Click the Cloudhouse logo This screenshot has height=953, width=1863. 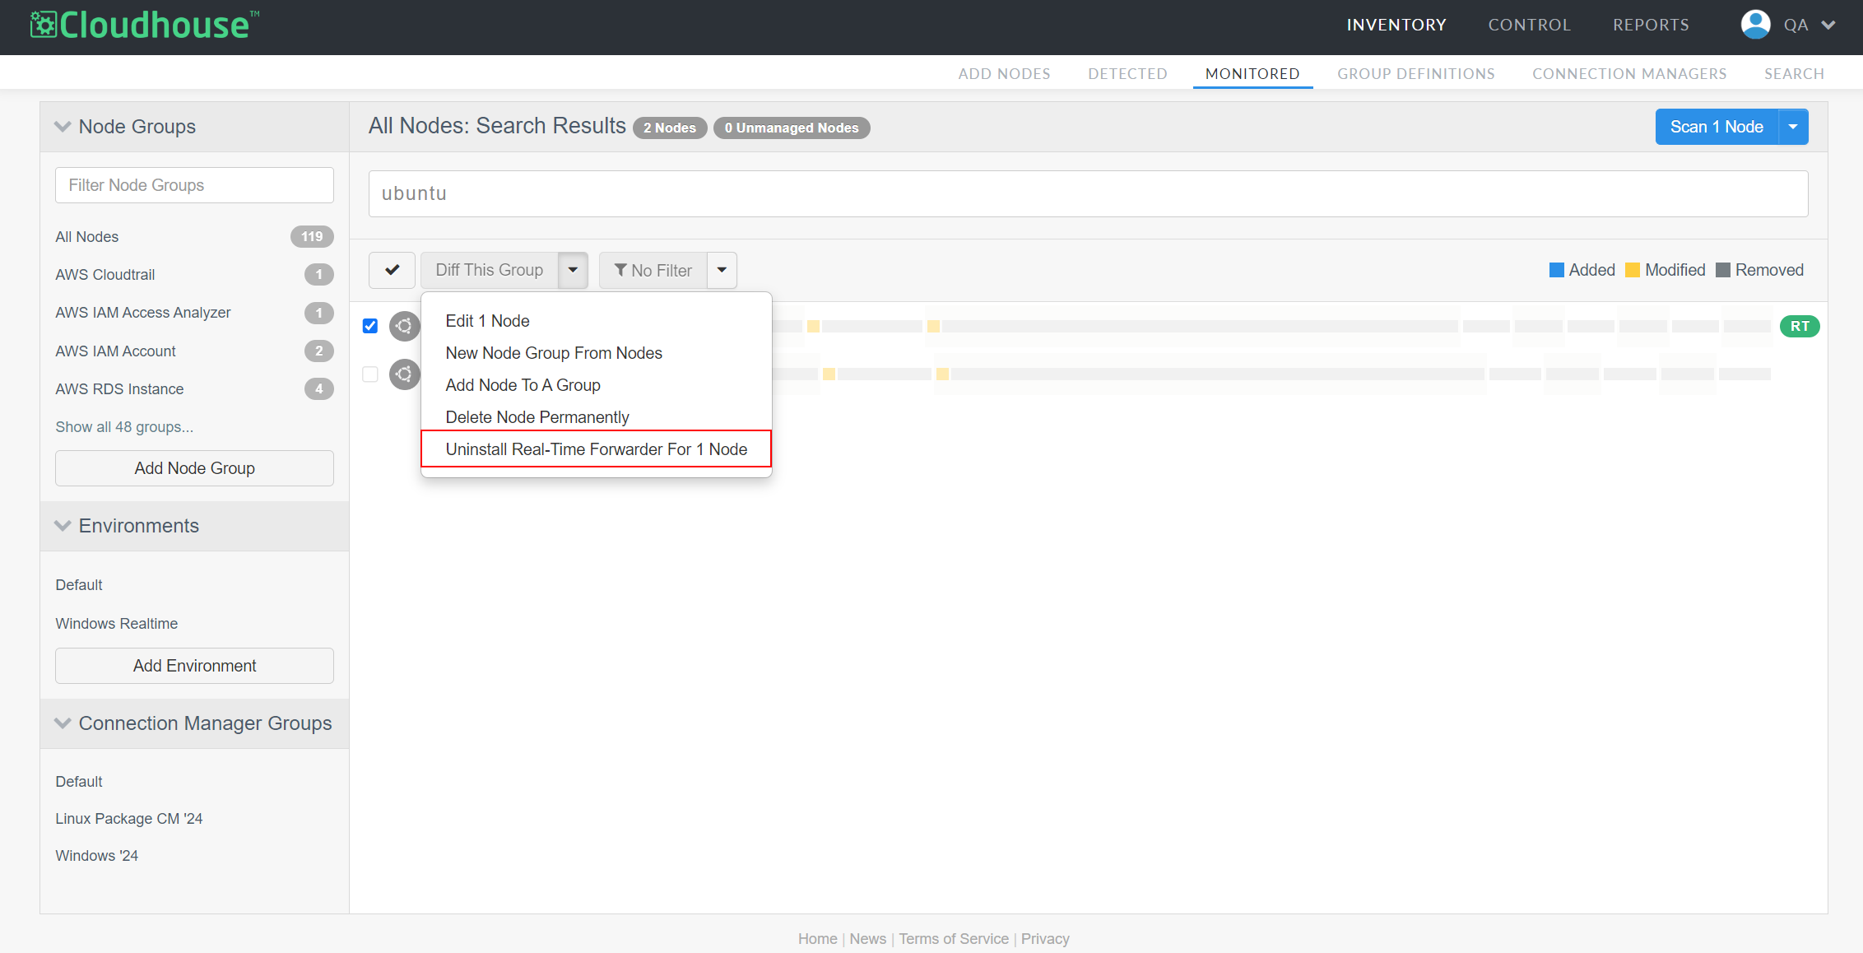tap(145, 25)
